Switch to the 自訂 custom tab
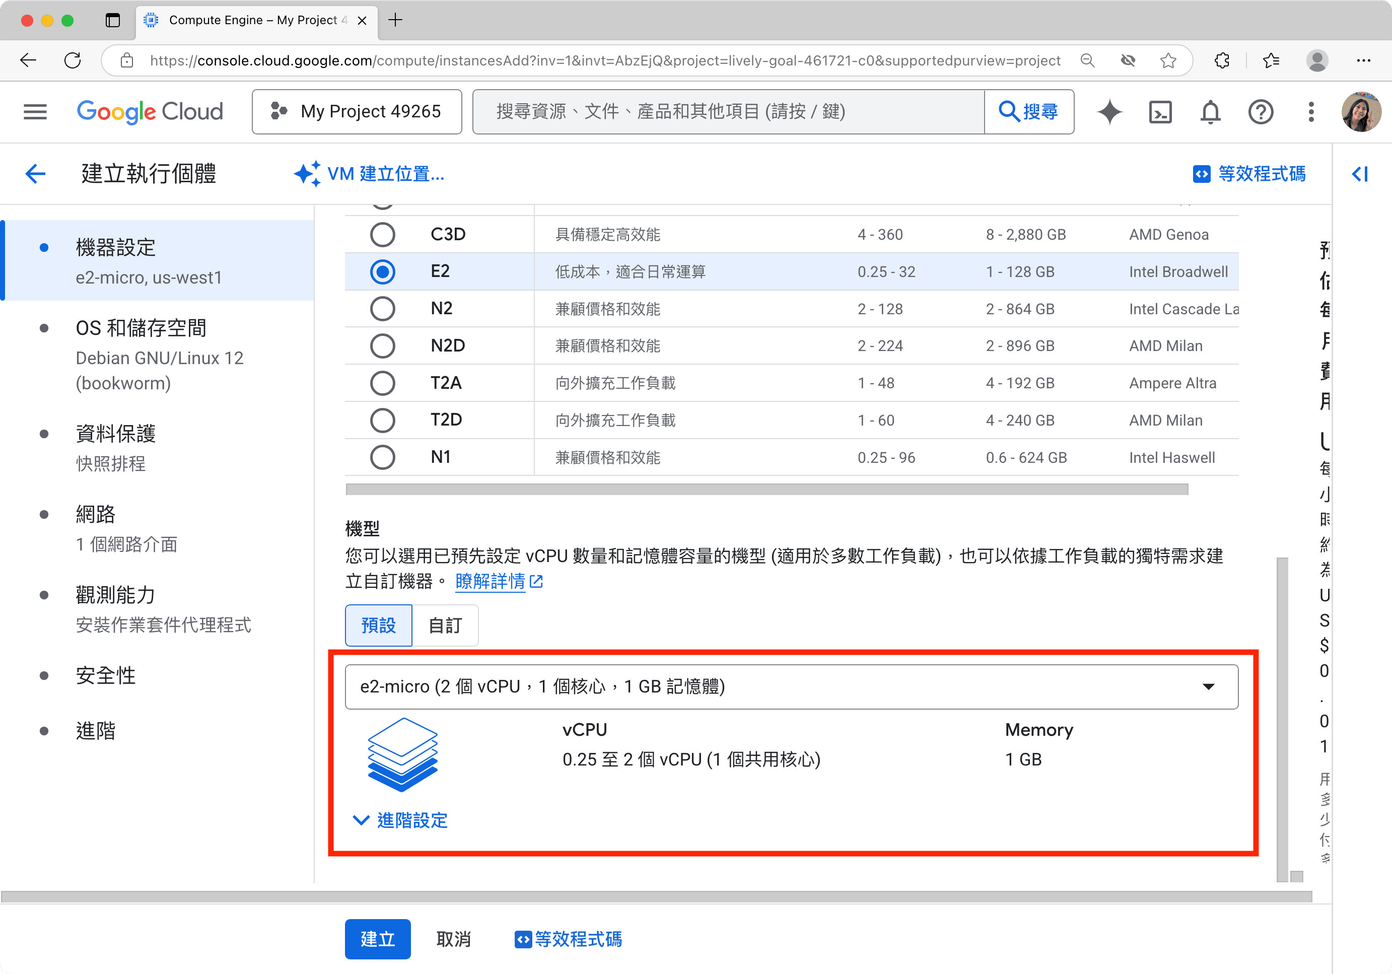The width and height of the screenshot is (1392, 974). coord(445,625)
